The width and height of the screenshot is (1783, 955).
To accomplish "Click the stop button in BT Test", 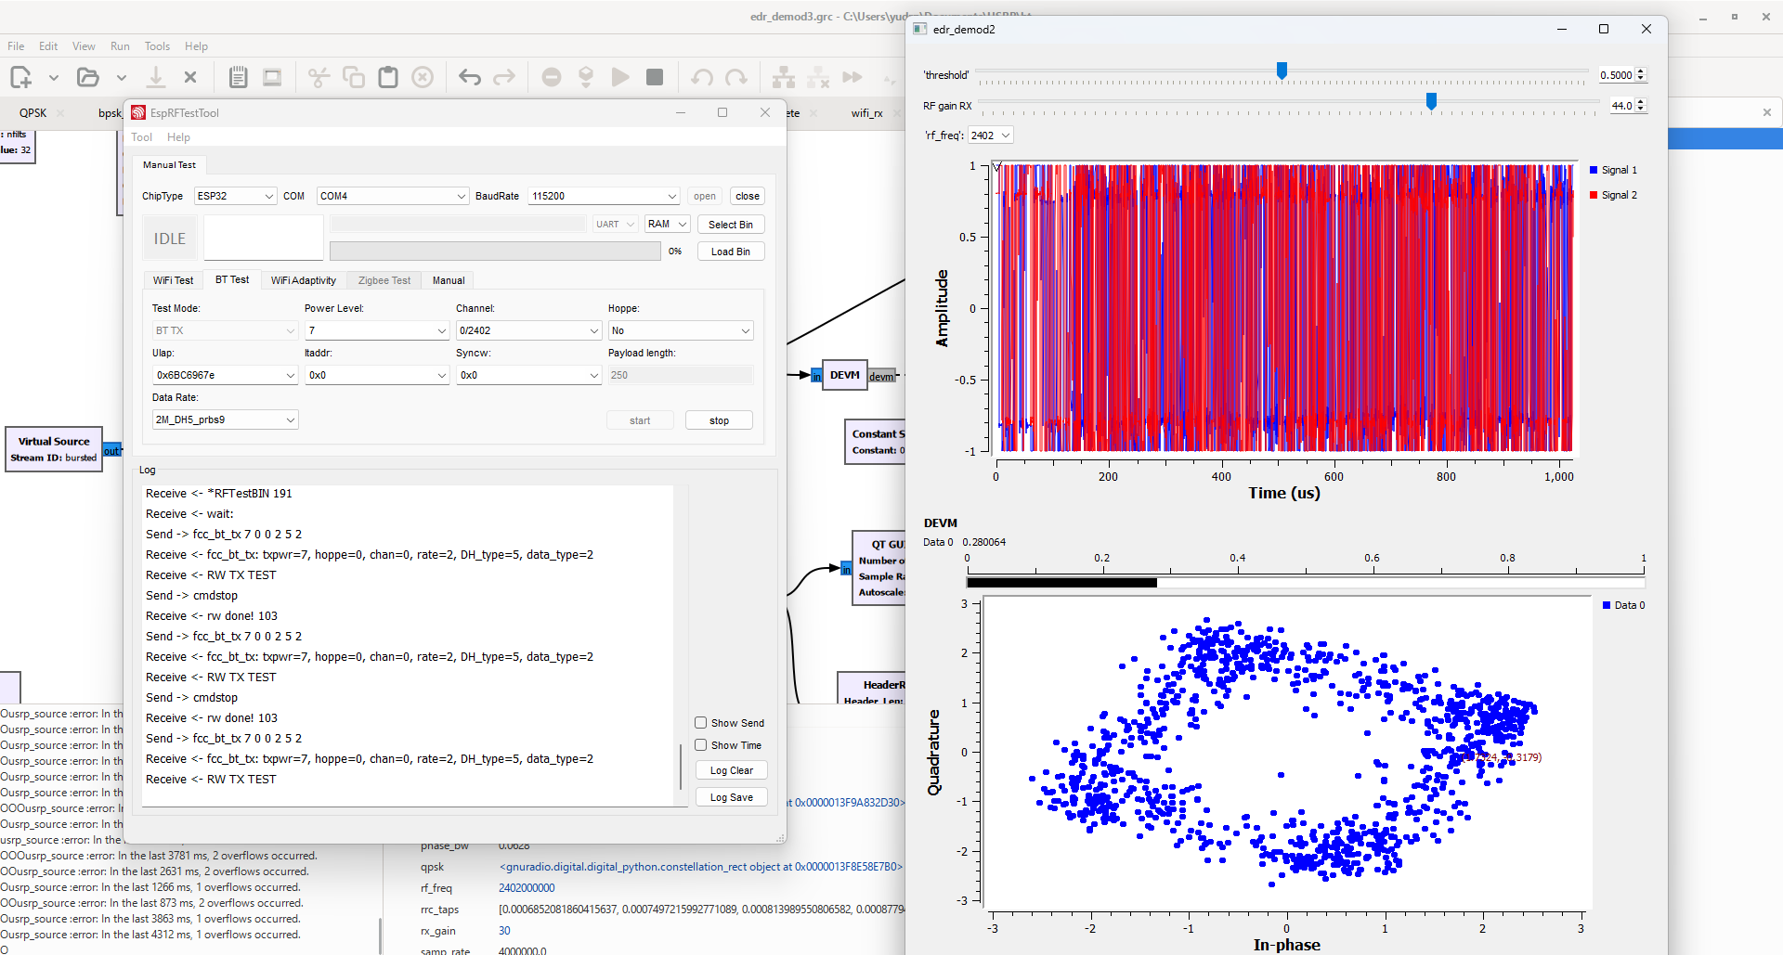I will 719,420.
